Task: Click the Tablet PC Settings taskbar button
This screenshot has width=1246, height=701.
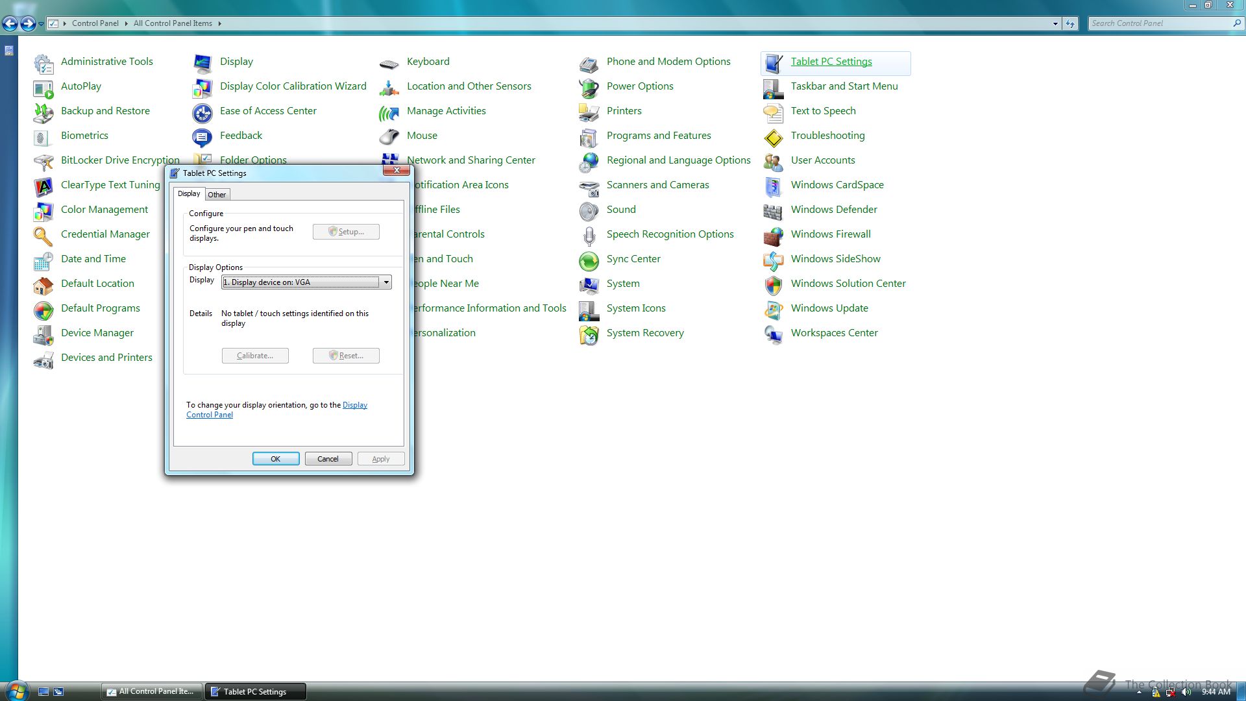Action: coord(255,691)
